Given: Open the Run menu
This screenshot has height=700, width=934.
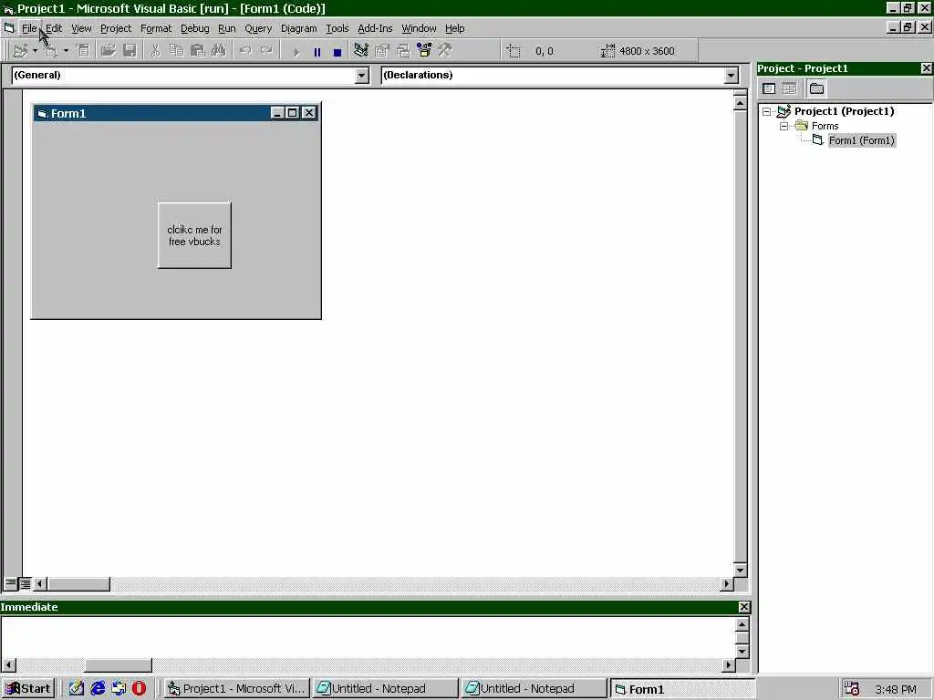Looking at the screenshot, I should 227,28.
